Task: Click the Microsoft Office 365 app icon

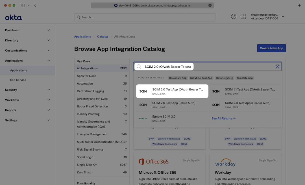Action: pyautogui.click(x=141, y=161)
